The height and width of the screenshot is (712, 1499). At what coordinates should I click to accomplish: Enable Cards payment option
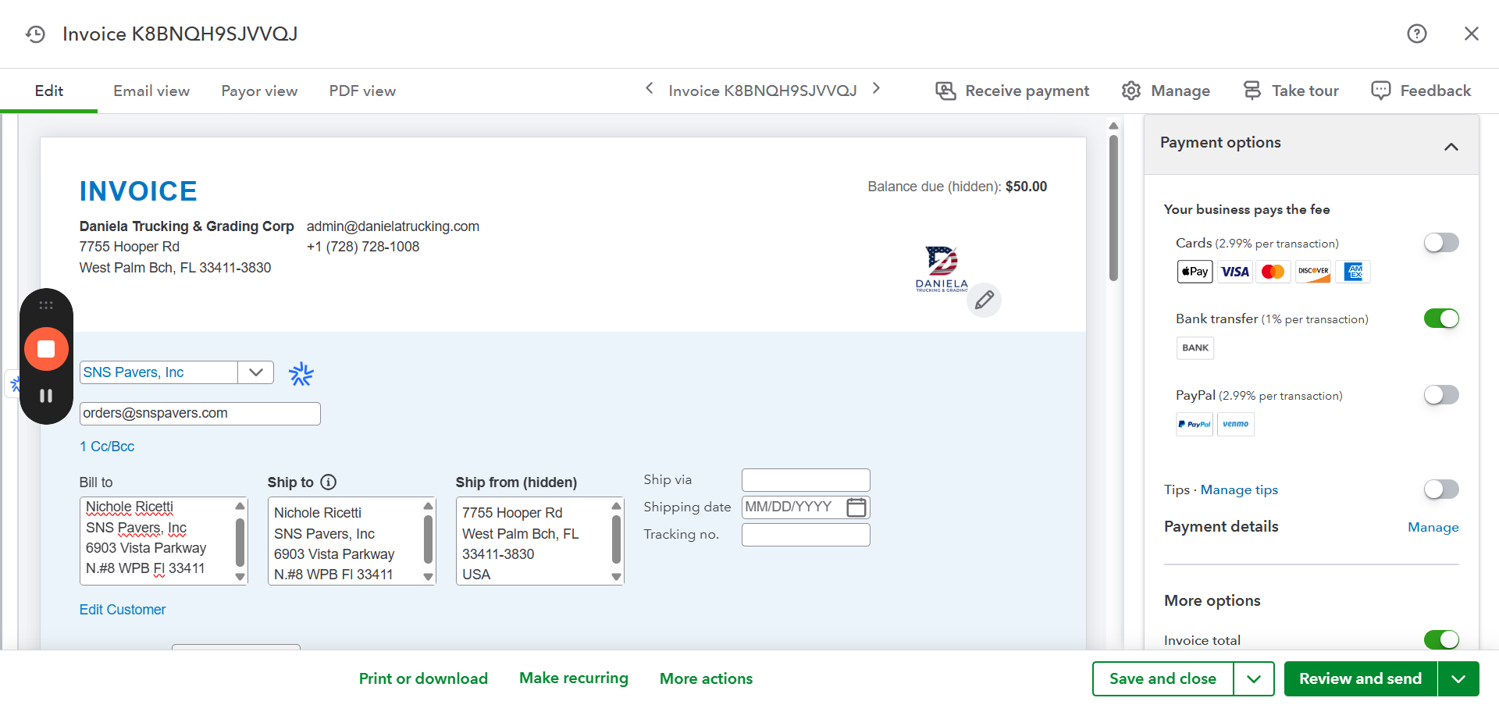(x=1440, y=243)
